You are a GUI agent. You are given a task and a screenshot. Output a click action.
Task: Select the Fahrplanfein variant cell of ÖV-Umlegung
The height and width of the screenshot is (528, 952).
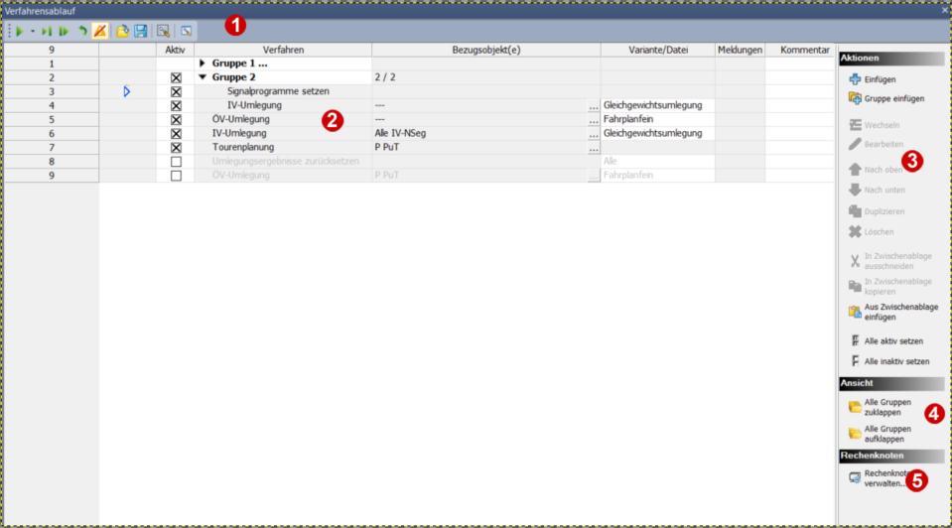pyautogui.click(x=656, y=119)
